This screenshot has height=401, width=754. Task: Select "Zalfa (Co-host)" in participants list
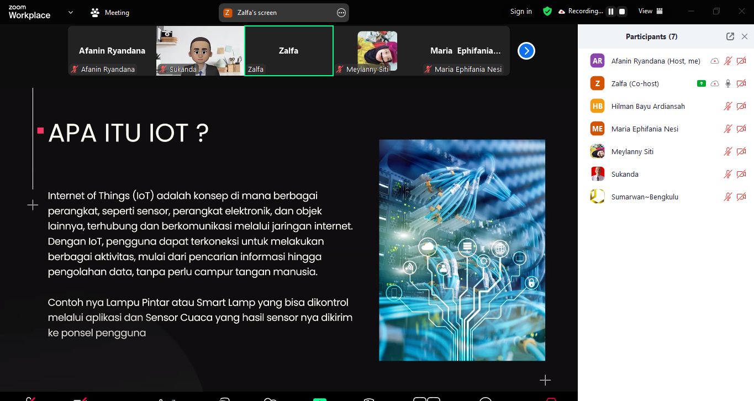[635, 83]
